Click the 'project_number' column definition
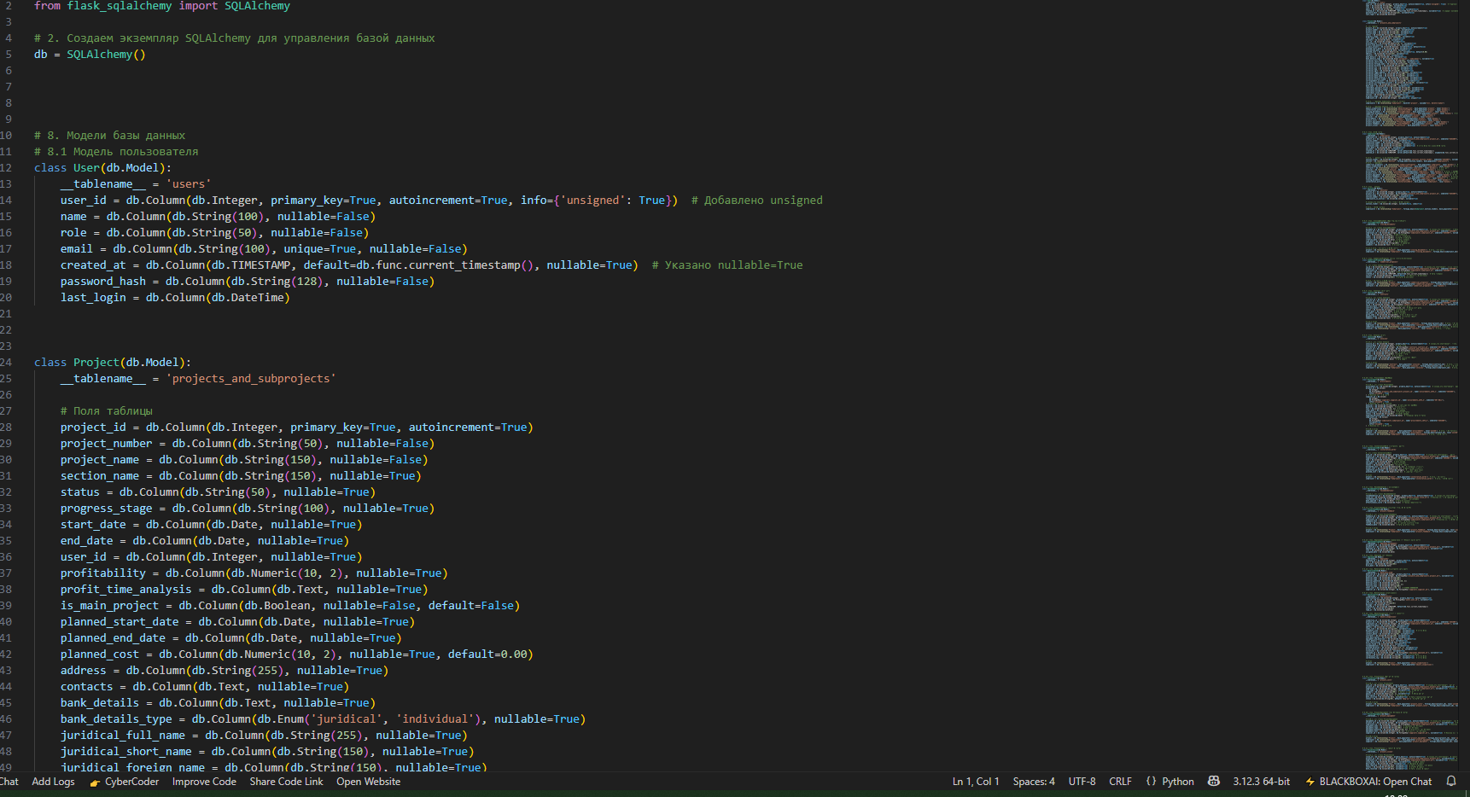 pyautogui.click(x=248, y=444)
